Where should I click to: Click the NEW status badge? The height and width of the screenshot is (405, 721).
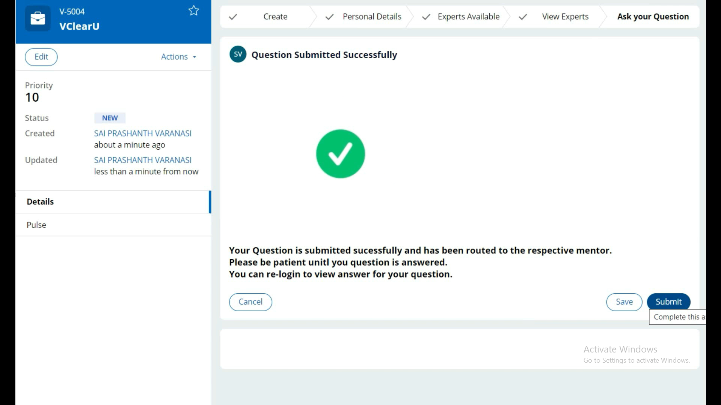point(110,118)
